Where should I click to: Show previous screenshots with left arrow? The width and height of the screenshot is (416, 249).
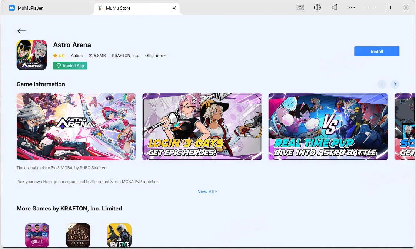pyautogui.click(x=382, y=84)
